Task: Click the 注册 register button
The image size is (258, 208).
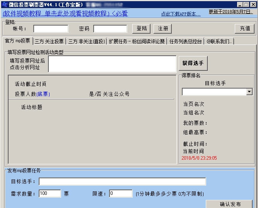Action: (163, 29)
